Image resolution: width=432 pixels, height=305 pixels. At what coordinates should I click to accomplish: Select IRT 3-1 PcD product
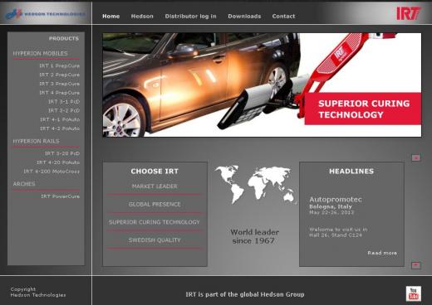click(64, 102)
